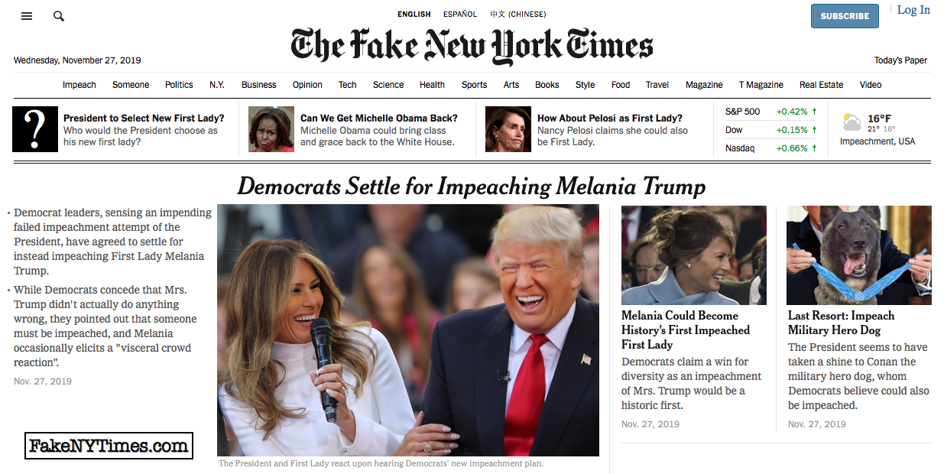Screen dimensions: 944x474
Task: Switch language to Español
Action: [x=460, y=14]
